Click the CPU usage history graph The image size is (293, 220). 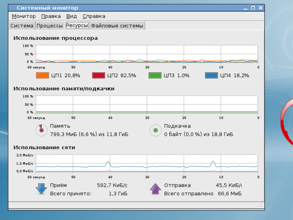[146, 54]
